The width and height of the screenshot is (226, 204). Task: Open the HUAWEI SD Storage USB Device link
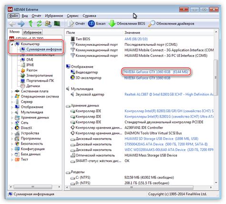tap(161, 139)
